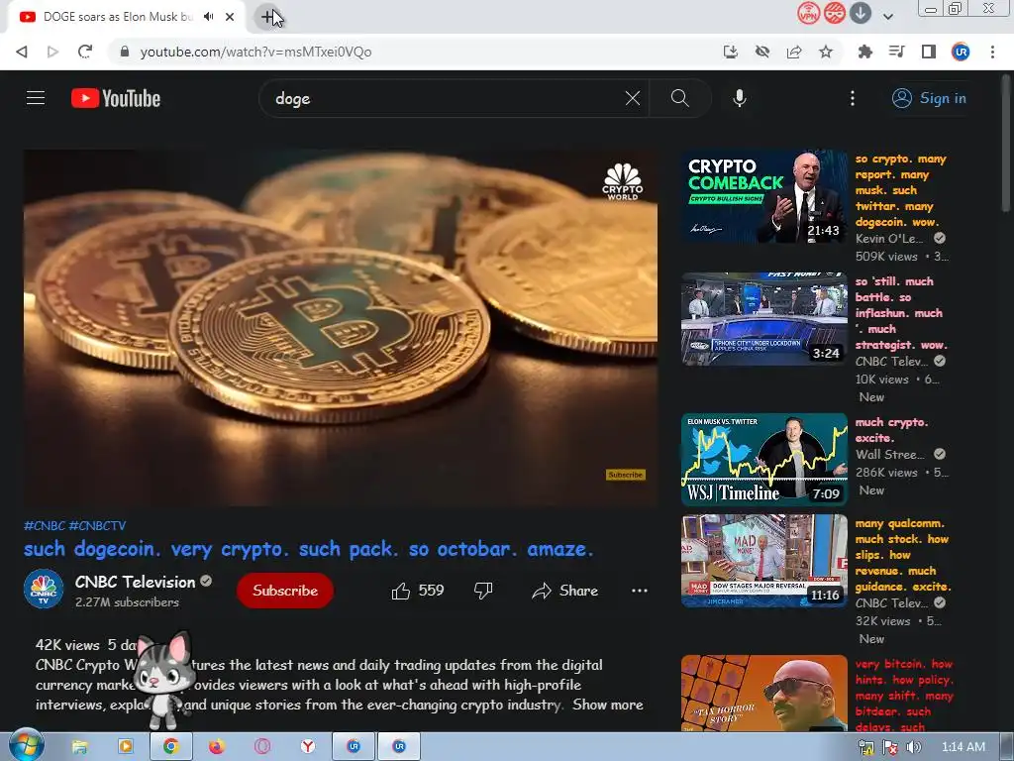Open the Crypto Comeback video thumbnail
The width and height of the screenshot is (1014, 761).
tap(763, 197)
